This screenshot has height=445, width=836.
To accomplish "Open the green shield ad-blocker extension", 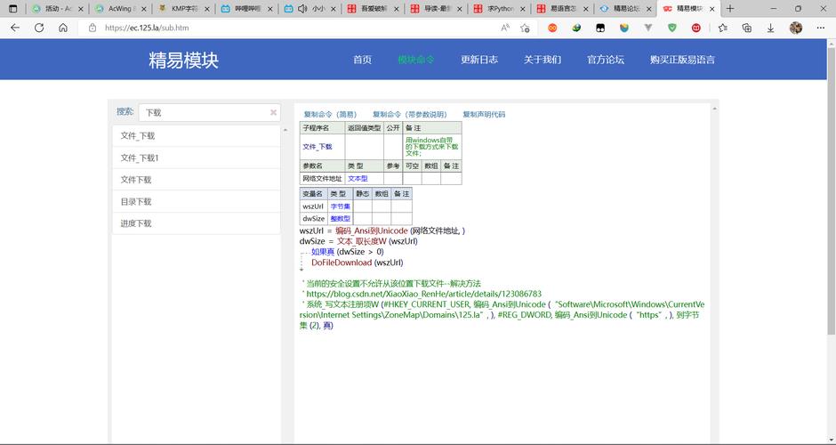I will [672, 28].
